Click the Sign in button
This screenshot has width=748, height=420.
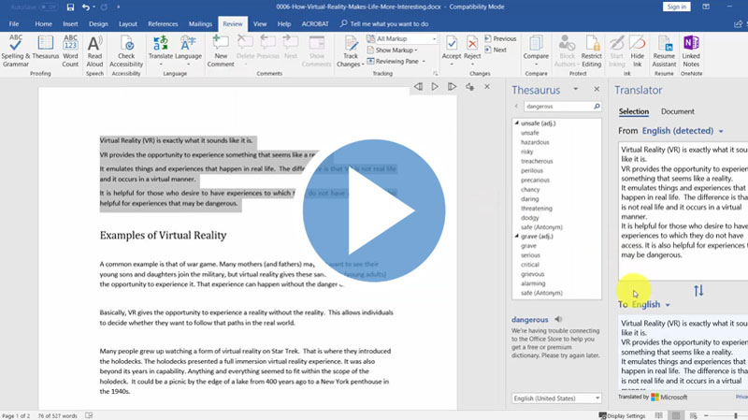click(675, 7)
